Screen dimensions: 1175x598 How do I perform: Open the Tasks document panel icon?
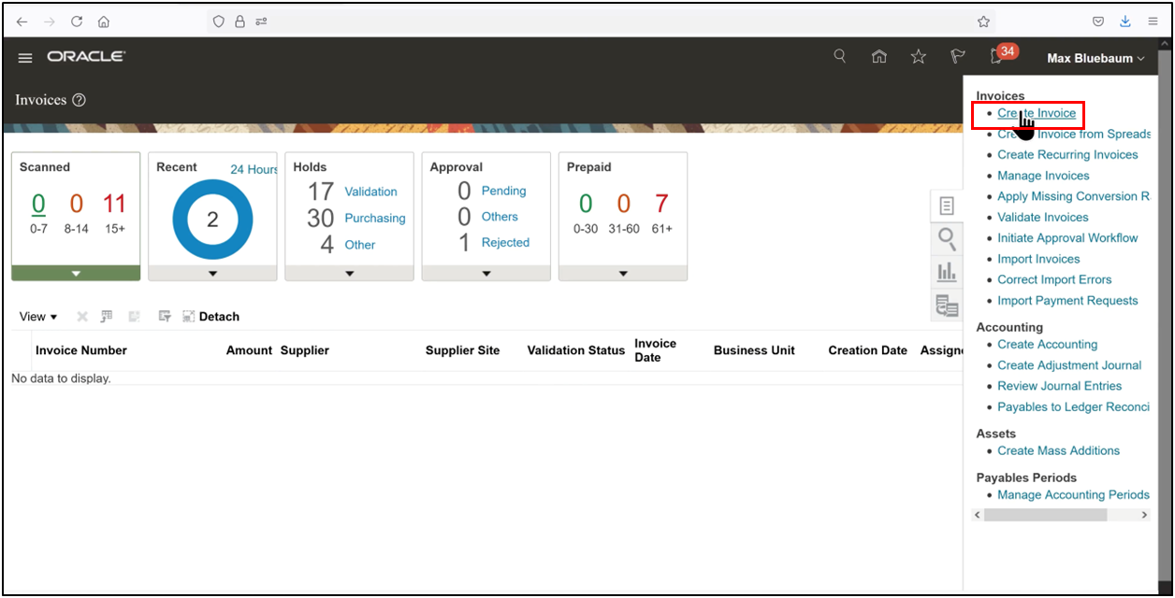[947, 206]
